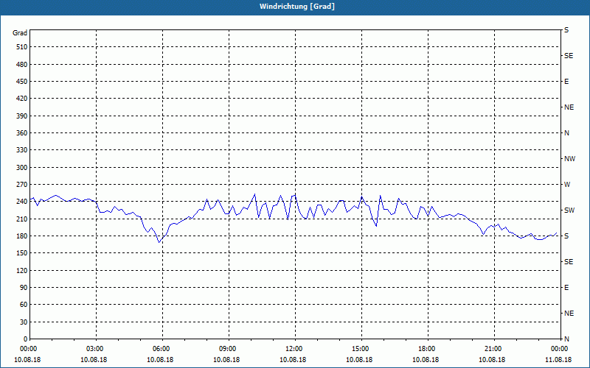Click the 30 degree axis label
This screenshot has height=368, width=590.
point(24,322)
